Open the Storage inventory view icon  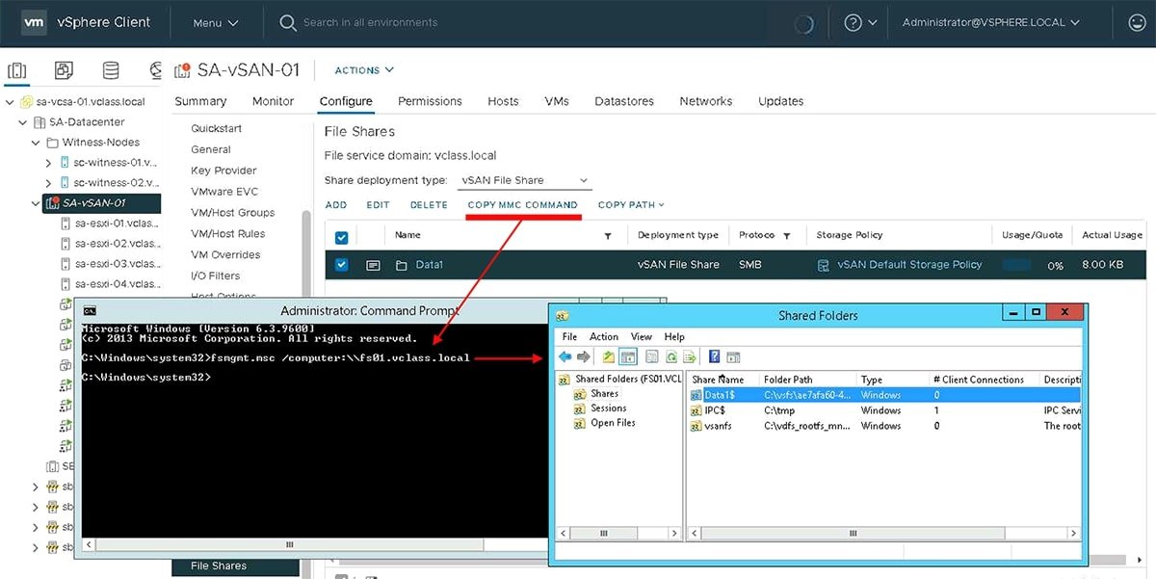point(109,70)
